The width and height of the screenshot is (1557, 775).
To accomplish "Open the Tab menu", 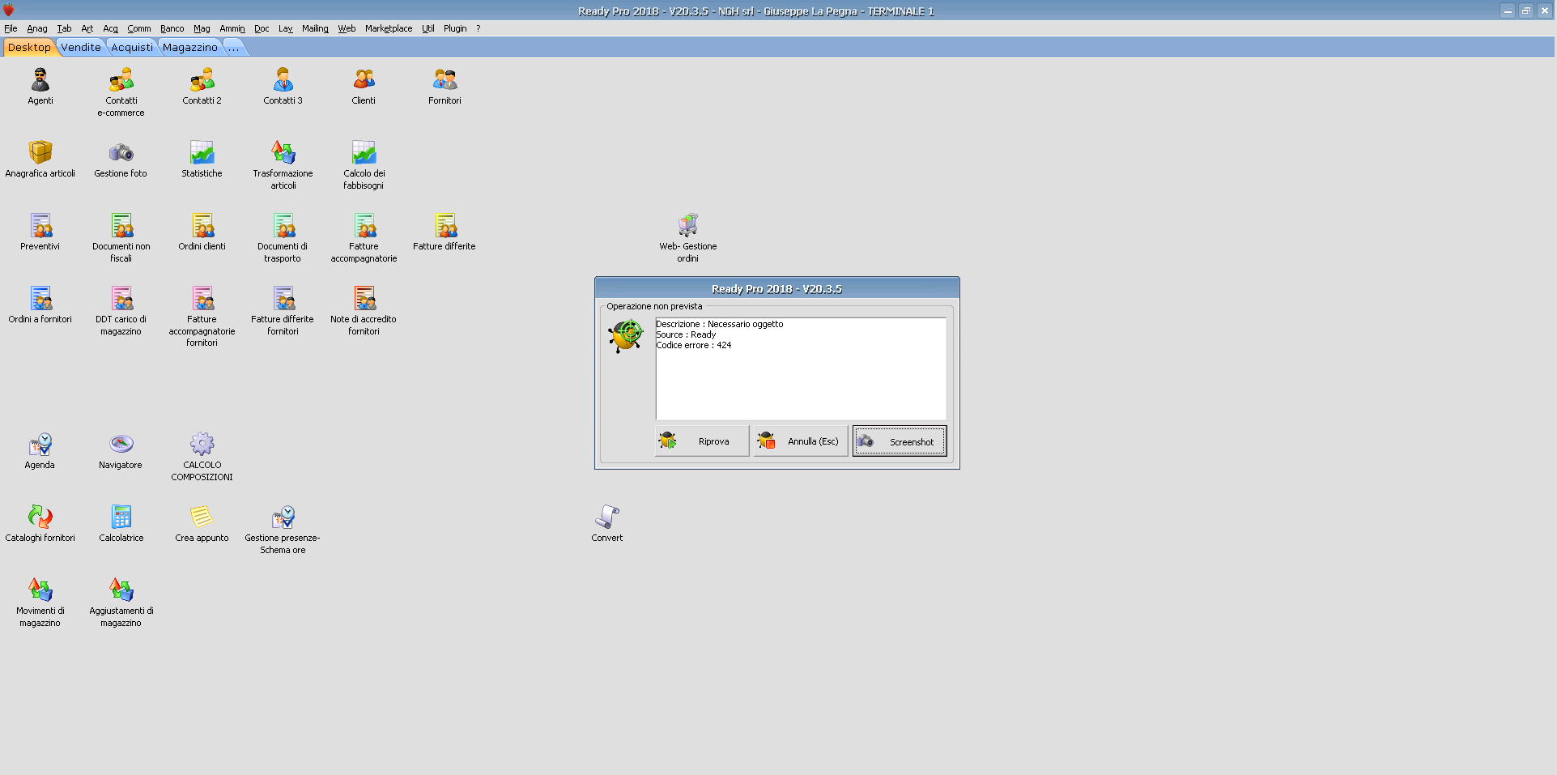I will [65, 28].
